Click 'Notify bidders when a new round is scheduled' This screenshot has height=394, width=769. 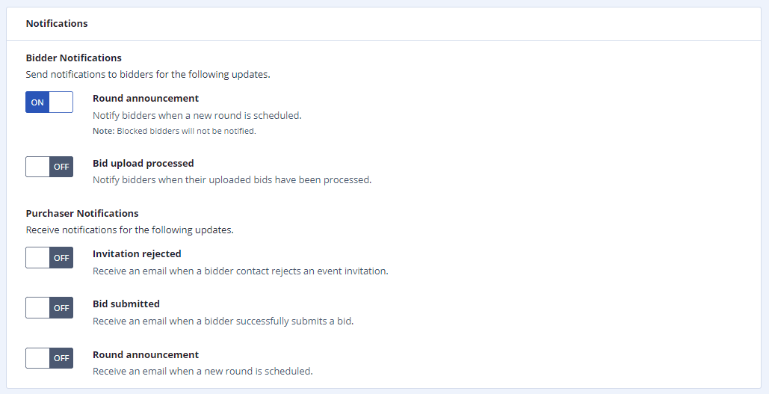click(197, 116)
